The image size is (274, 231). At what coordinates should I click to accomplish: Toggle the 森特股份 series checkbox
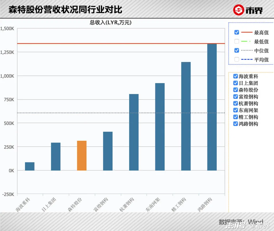(x=235, y=90)
